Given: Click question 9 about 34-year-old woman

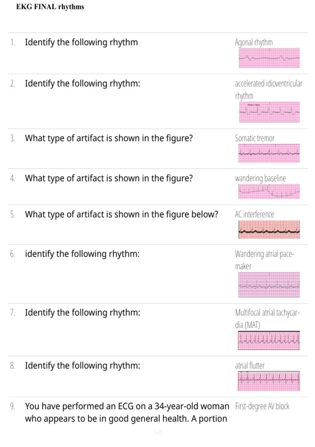Looking at the screenshot, I should (127, 412).
